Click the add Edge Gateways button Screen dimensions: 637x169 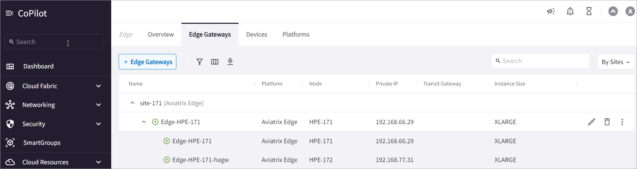pyautogui.click(x=147, y=62)
